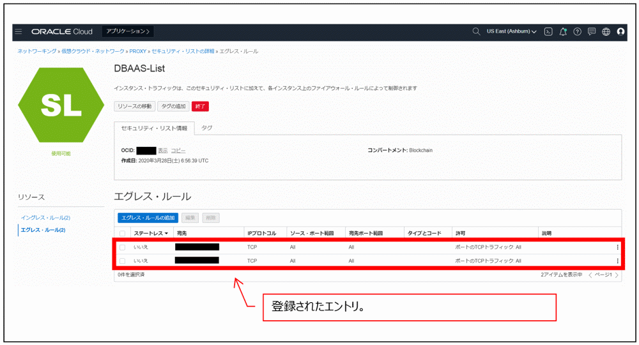Viewport: 639px width, 345px height.
Task: Click the search magnifier icon
Action: click(x=476, y=31)
